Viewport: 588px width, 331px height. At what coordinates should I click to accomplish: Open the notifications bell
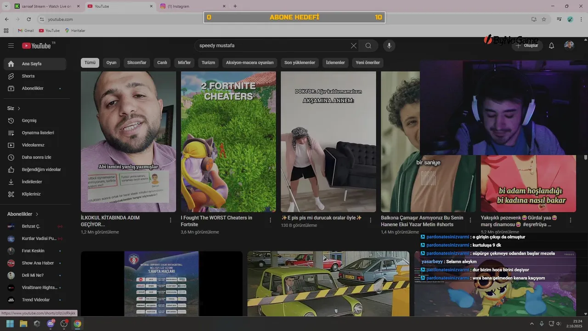pos(552,46)
